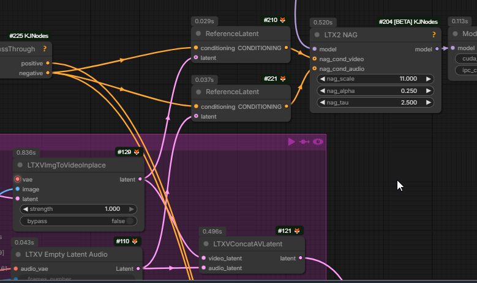Click the conditioning input socket on node #221
The height and width of the screenshot is (283, 477).
(x=196, y=106)
